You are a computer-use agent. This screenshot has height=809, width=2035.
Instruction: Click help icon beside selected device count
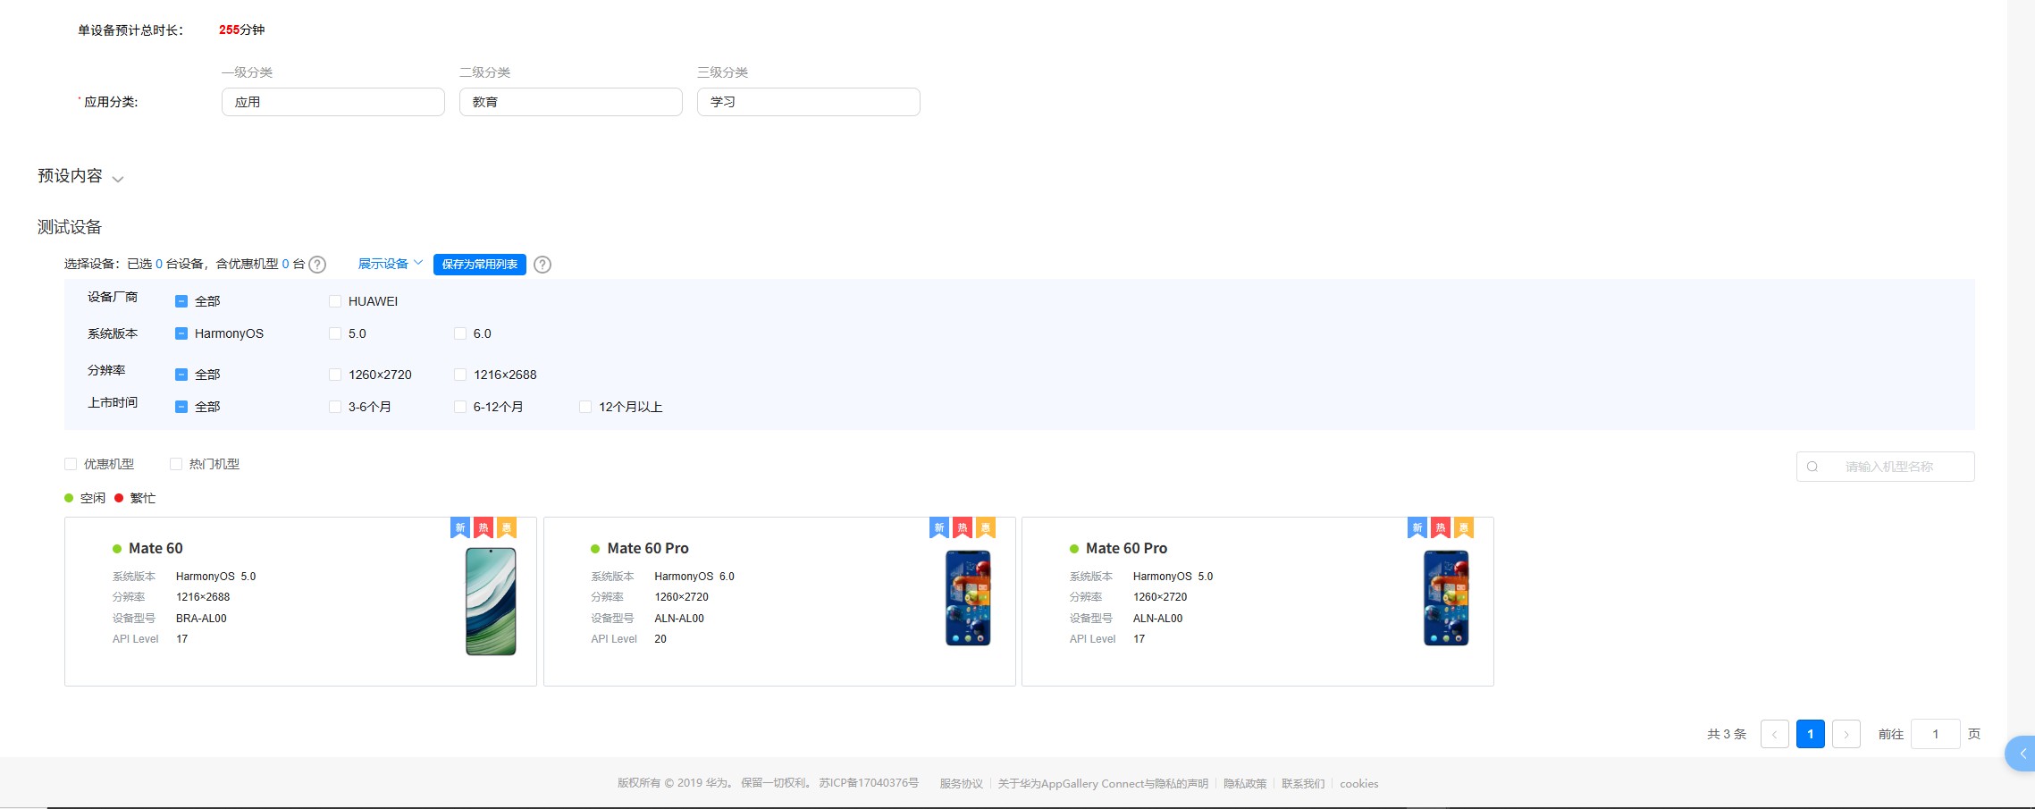pyautogui.click(x=317, y=265)
